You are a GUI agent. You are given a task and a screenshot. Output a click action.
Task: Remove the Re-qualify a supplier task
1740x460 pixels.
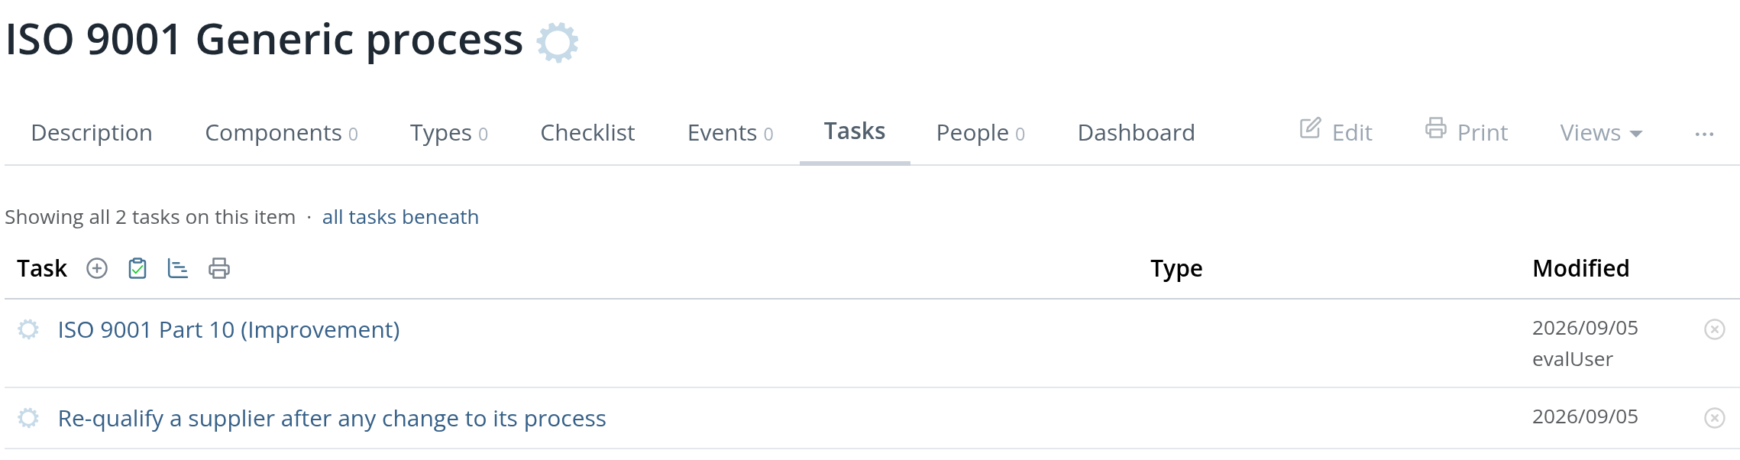click(1715, 418)
